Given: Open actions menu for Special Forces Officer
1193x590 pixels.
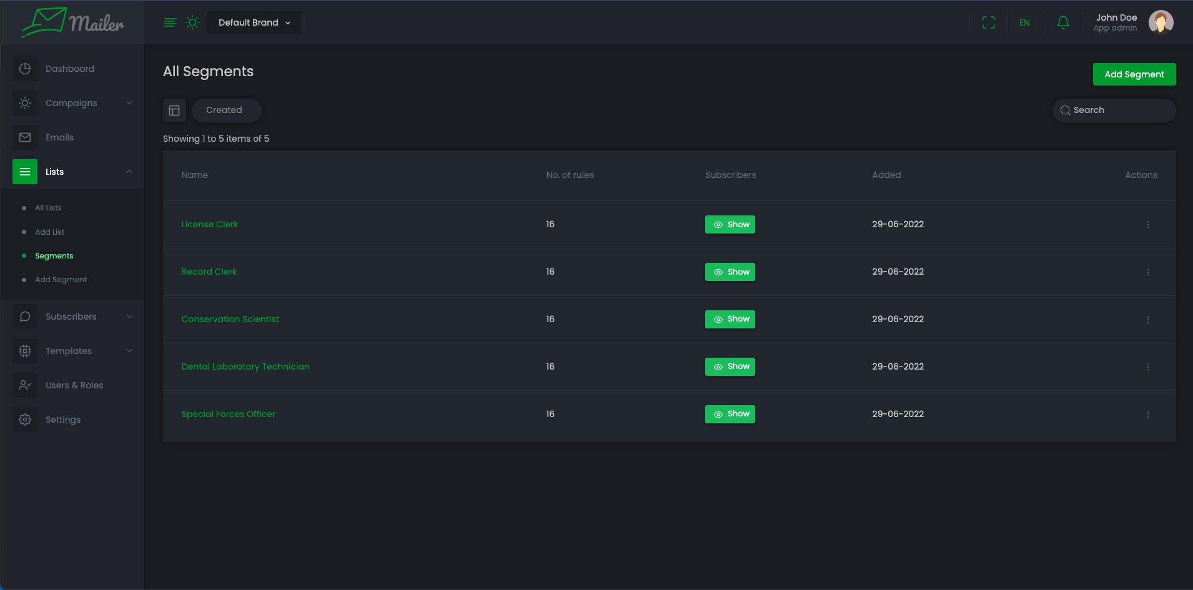Looking at the screenshot, I should (1147, 414).
